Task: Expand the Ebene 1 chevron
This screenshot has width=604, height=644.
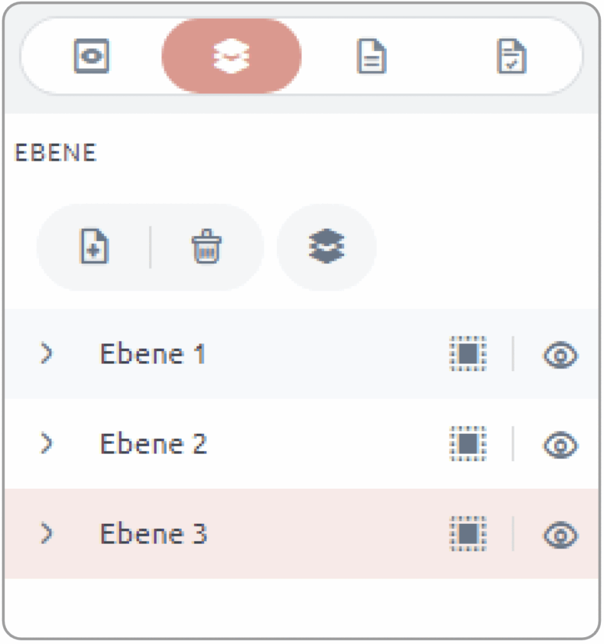Action: click(47, 353)
